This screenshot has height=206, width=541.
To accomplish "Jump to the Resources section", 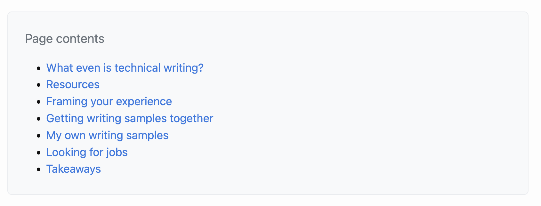I will click(x=73, y=84).
